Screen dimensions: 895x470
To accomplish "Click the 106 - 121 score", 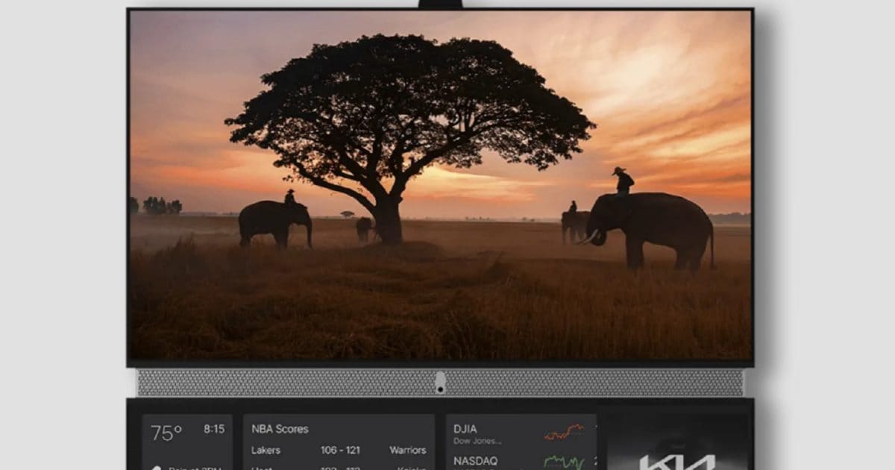I will 339,450.
